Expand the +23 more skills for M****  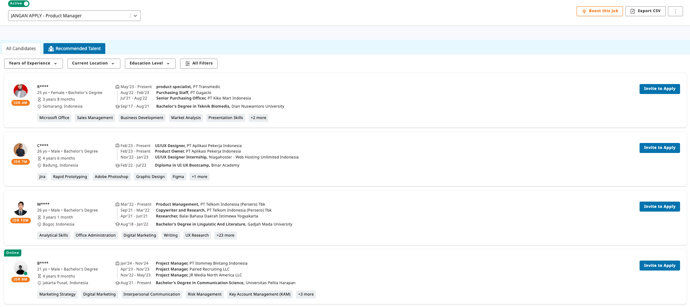coord(225,236)
